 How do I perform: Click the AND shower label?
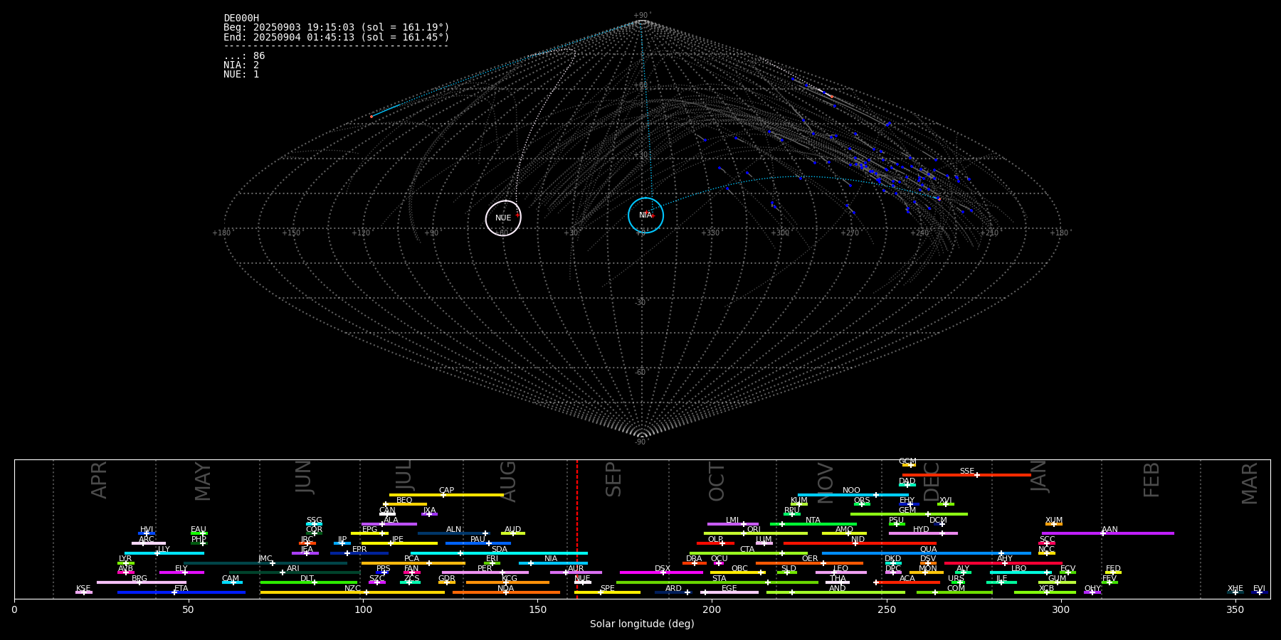click(838, 589)
